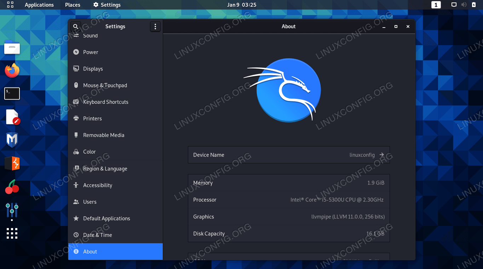Click the sliders Settings icon in the dock

(x=12, y=210)
